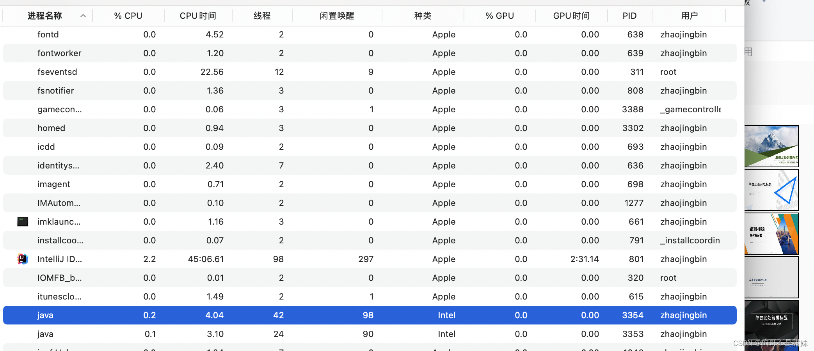The height and width of the screenshot is (351, 814).
Task: Select the identitys... process row
Action: [370, 165]
